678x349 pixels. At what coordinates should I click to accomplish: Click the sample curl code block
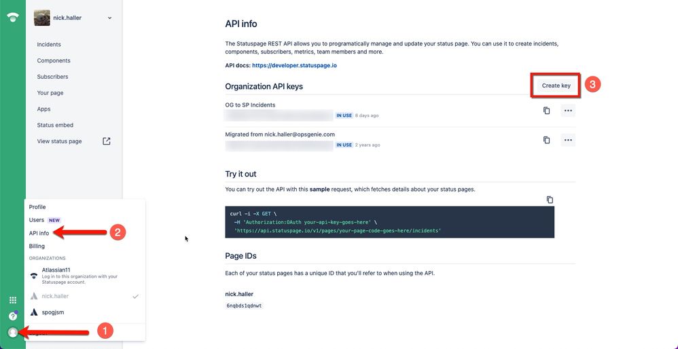click(389, 222)
